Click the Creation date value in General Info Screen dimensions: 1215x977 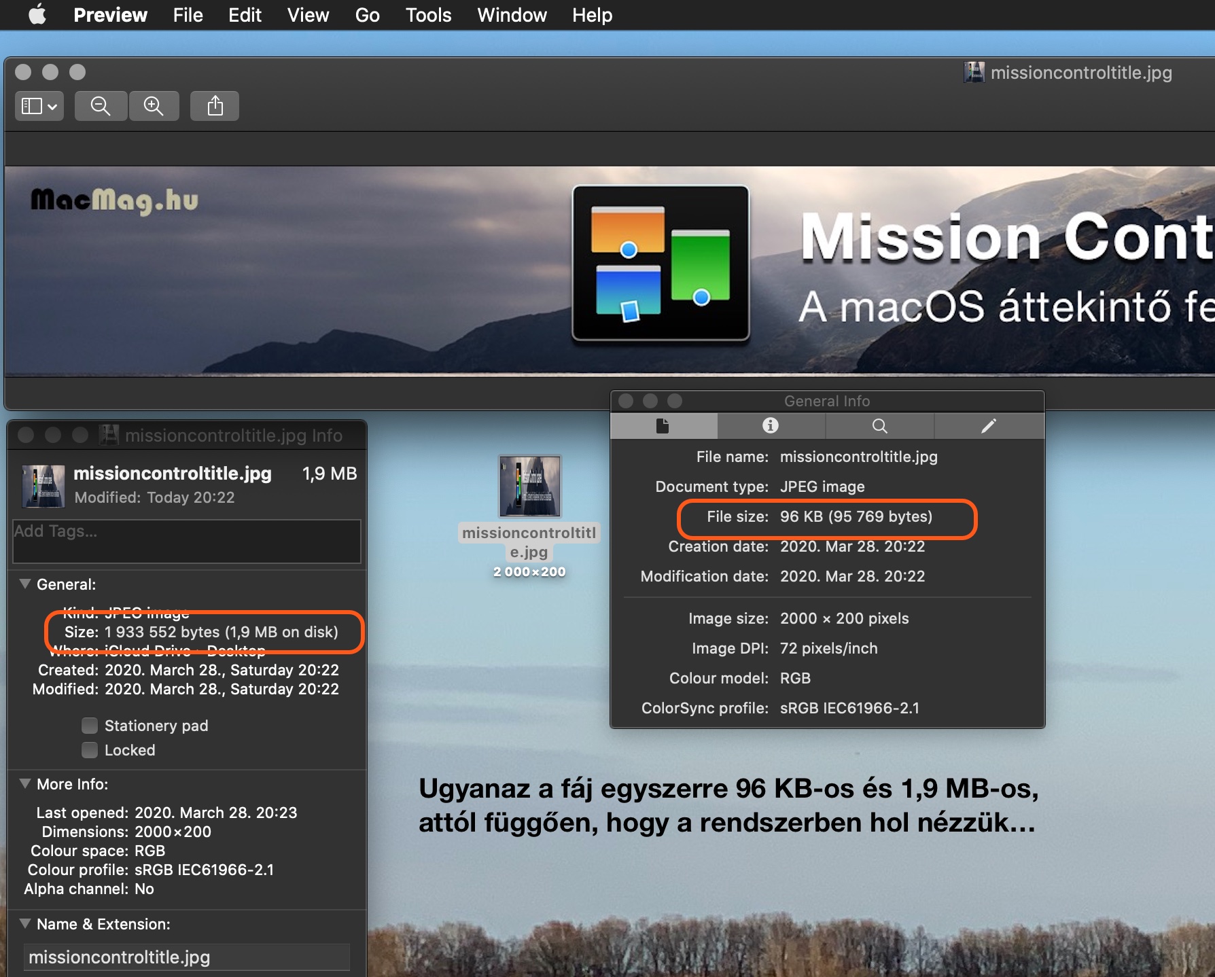coord(852,546)
